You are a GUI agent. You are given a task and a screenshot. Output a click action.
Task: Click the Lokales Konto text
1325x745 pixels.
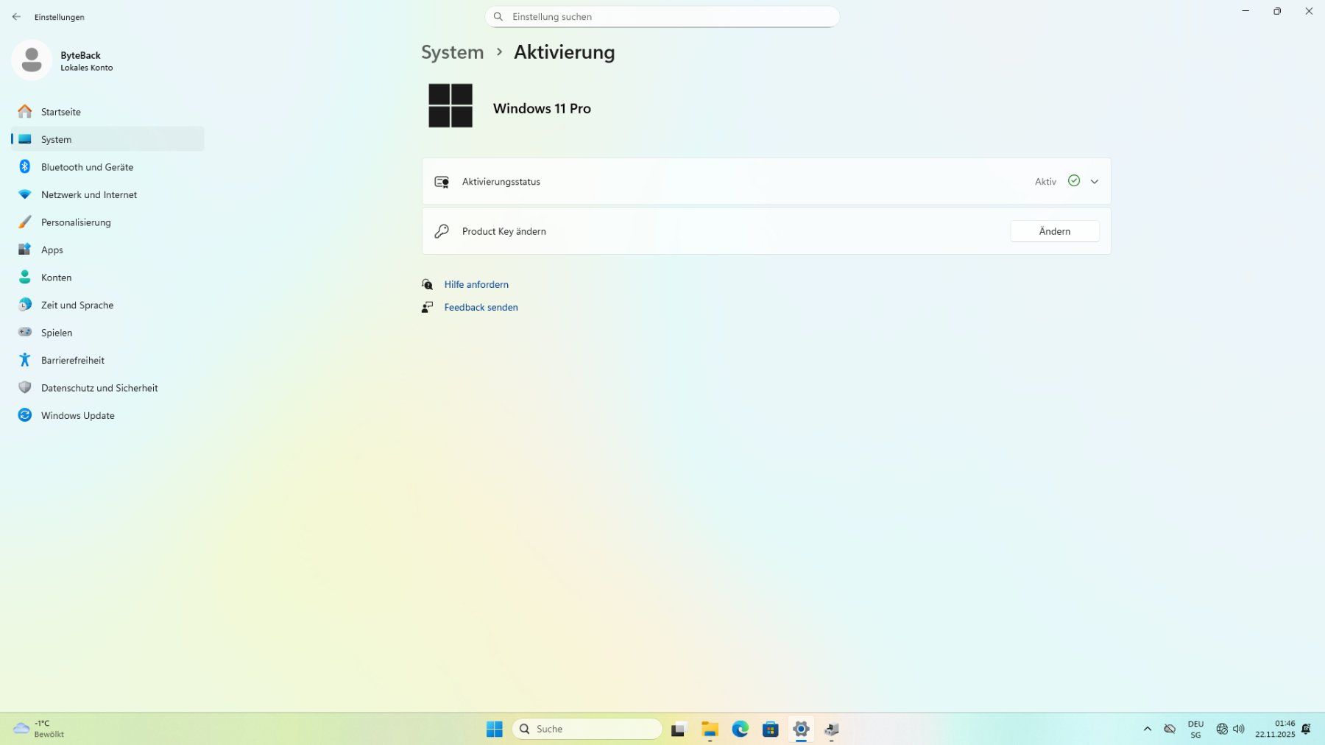pyautogui.click(x=86, y=68)
